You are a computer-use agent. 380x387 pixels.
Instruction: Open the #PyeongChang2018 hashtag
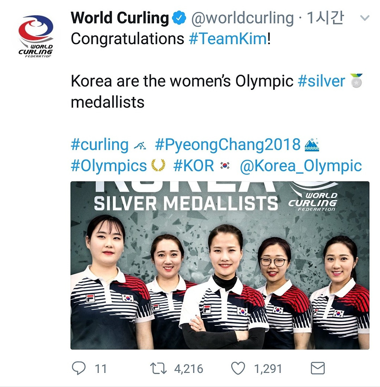click(227, 145)
